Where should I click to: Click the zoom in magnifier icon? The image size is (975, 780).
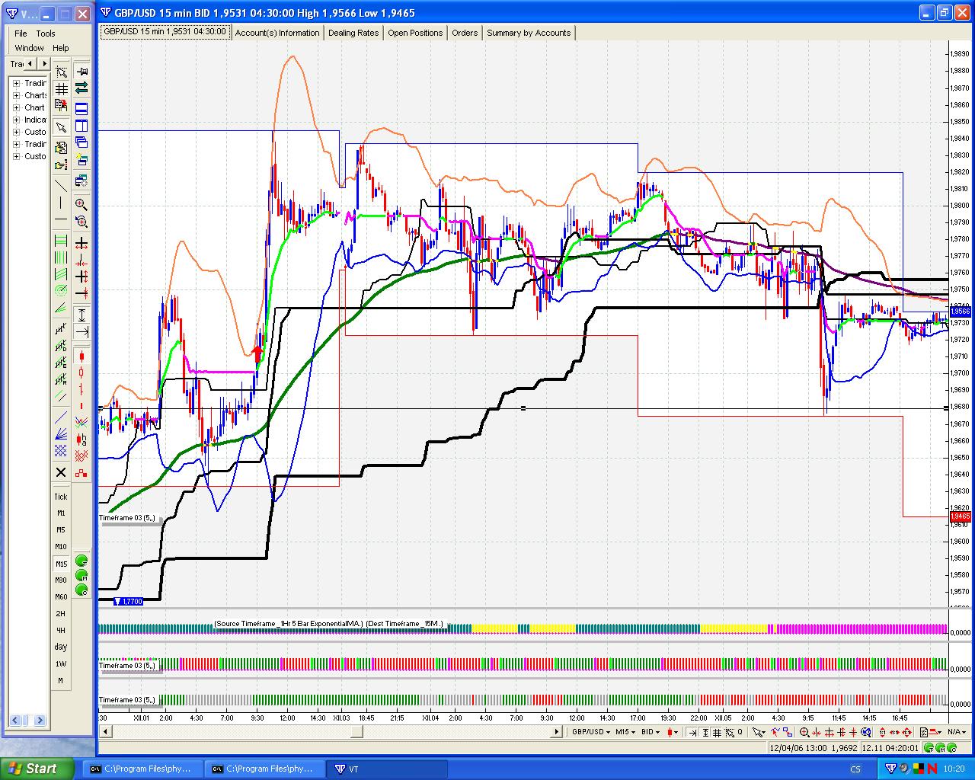pos(82,204)
